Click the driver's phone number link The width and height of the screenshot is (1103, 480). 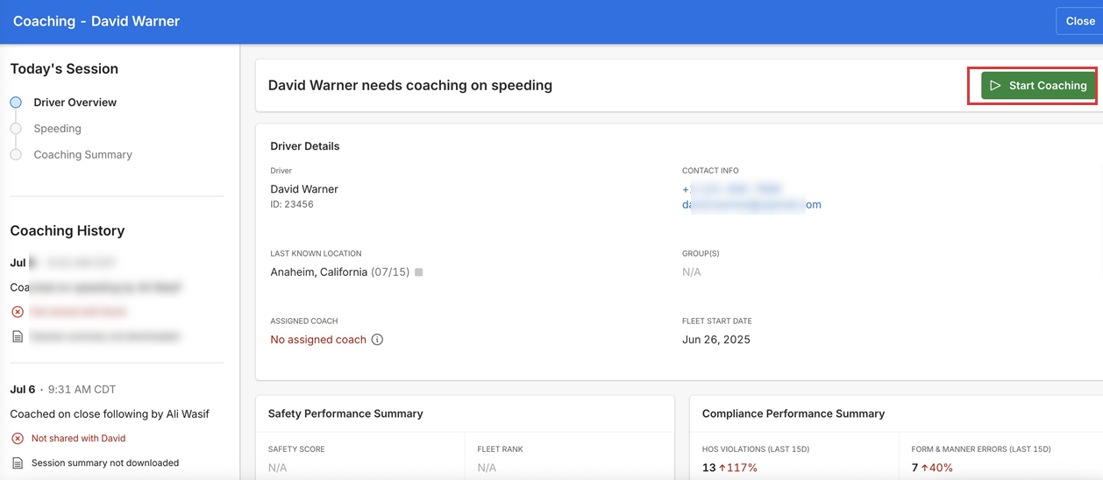coord(731,189)
